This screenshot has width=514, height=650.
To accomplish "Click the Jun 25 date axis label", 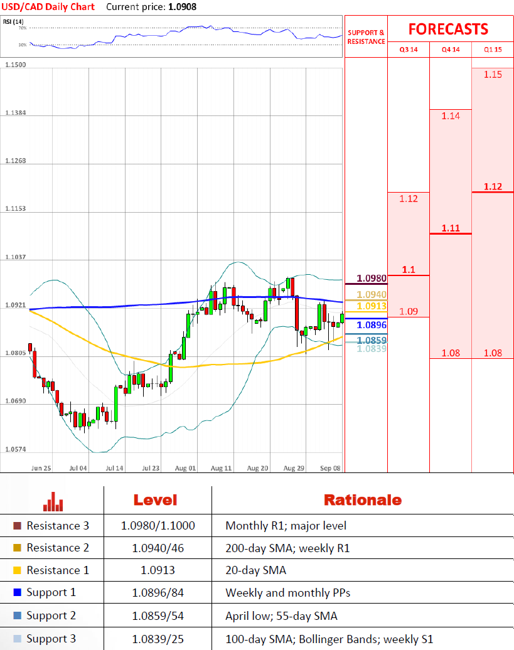I will (x=41, y=468).
